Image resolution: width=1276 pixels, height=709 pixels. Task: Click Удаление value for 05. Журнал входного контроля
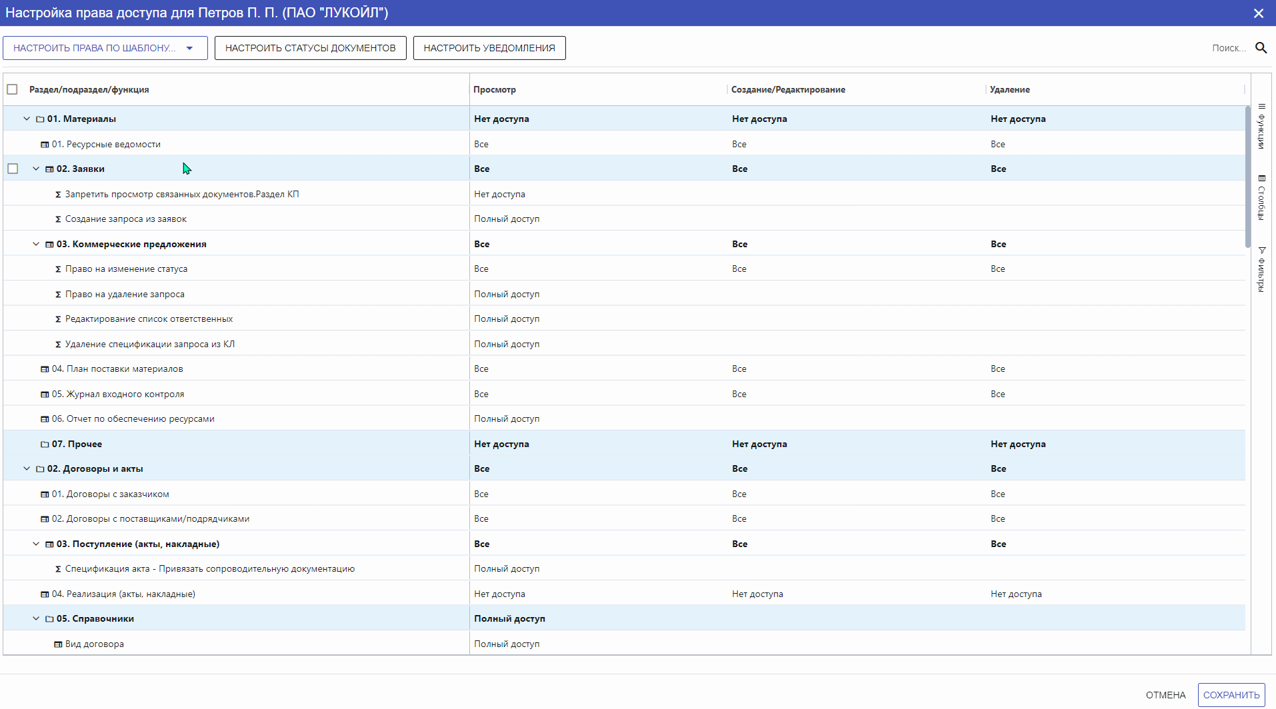coord(997,394)
